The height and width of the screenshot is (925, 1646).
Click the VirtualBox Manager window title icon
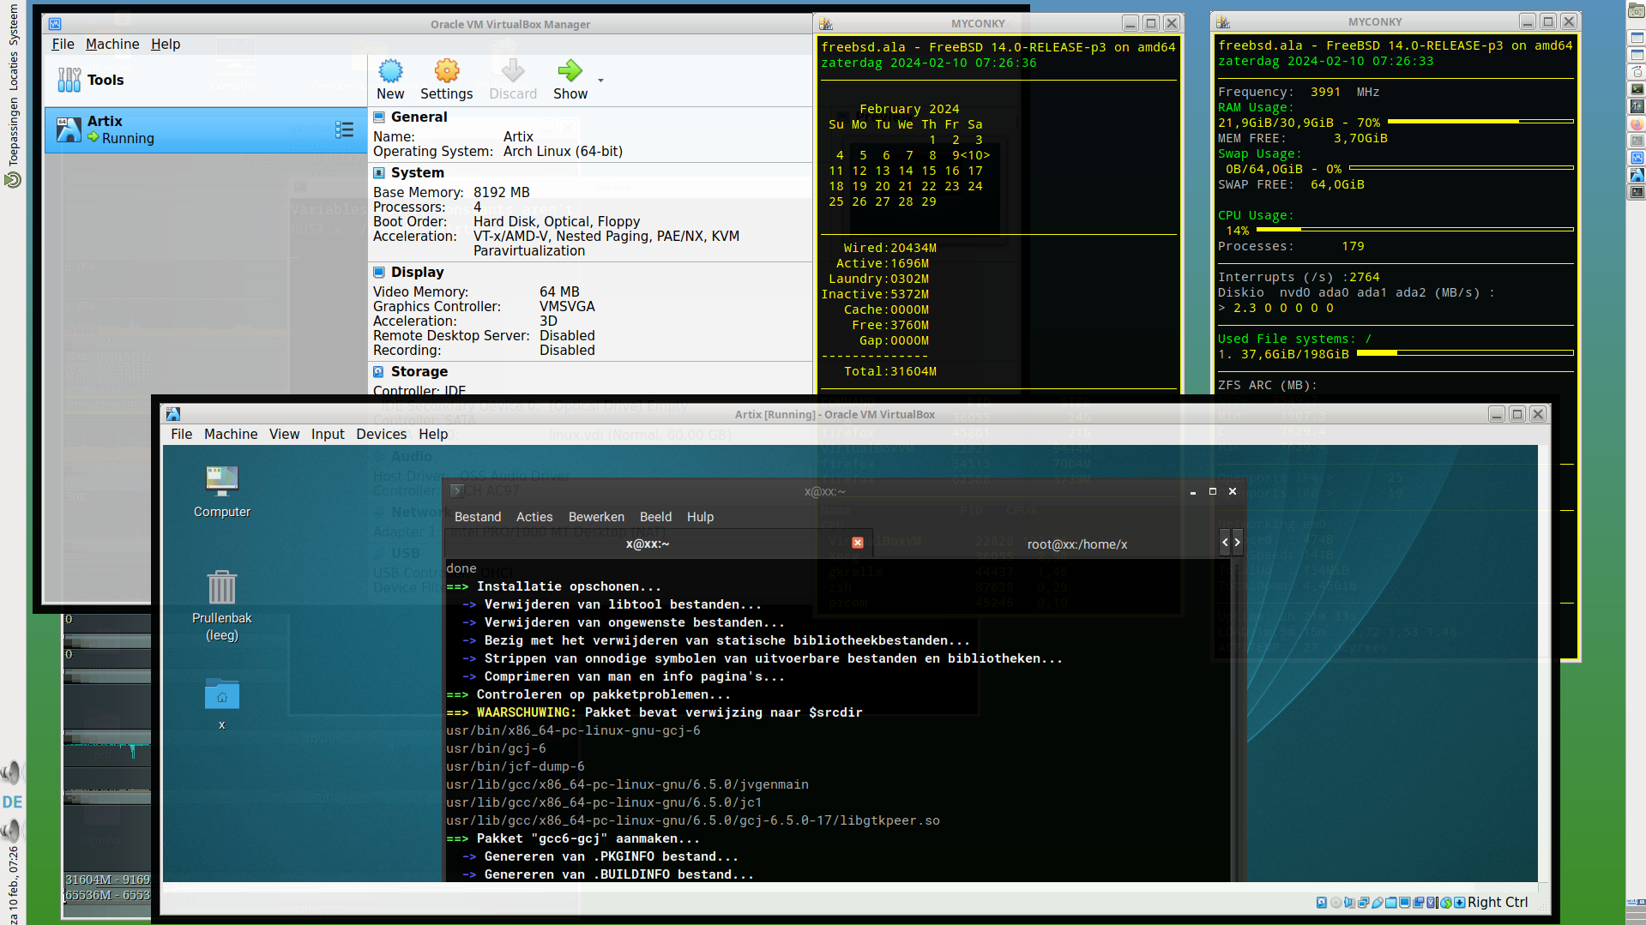pyautogui.click(x=55, y=24)
